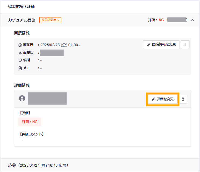This screenshot has height=172, width=200.
Task: Collapse the カジュアル面談 section with chevron
Action: tap(192, 20)
